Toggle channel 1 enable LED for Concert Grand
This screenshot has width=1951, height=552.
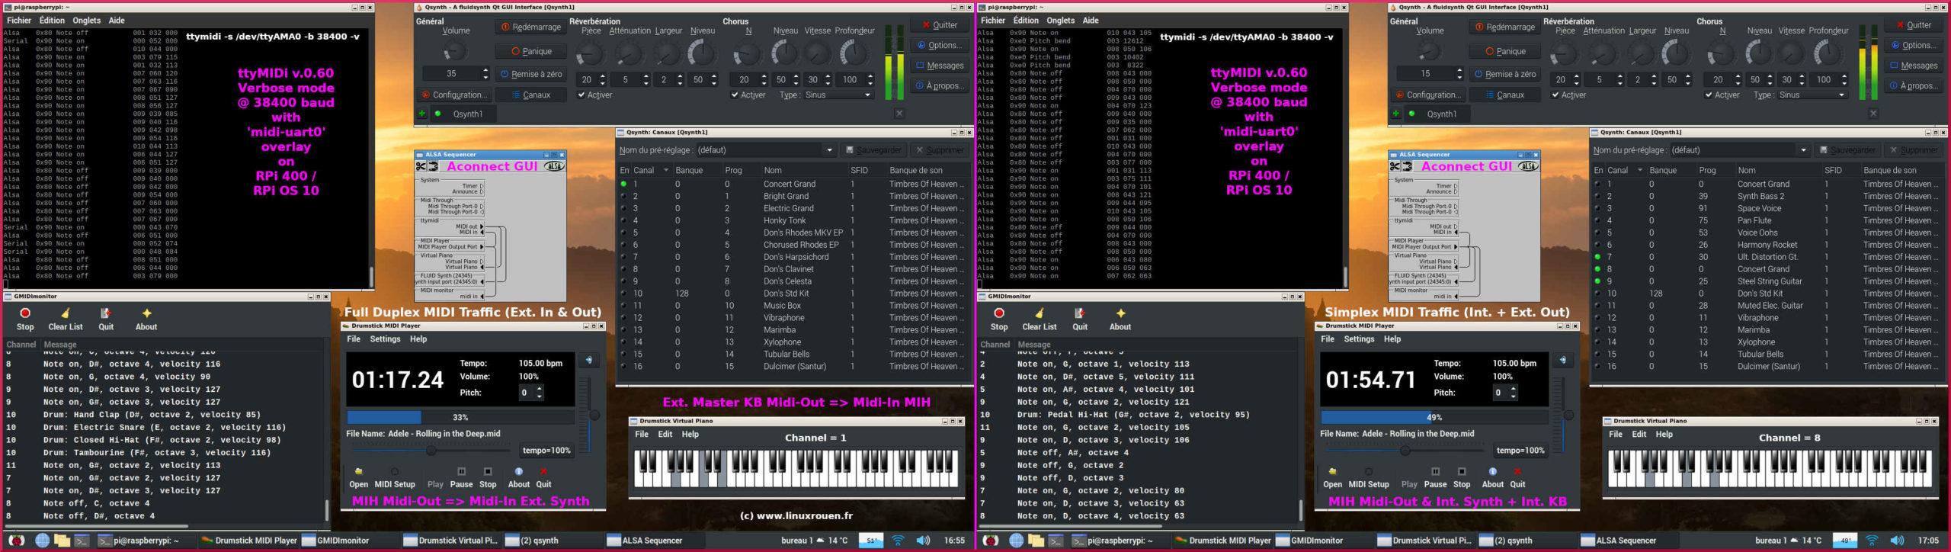click(x=623, y=184)
